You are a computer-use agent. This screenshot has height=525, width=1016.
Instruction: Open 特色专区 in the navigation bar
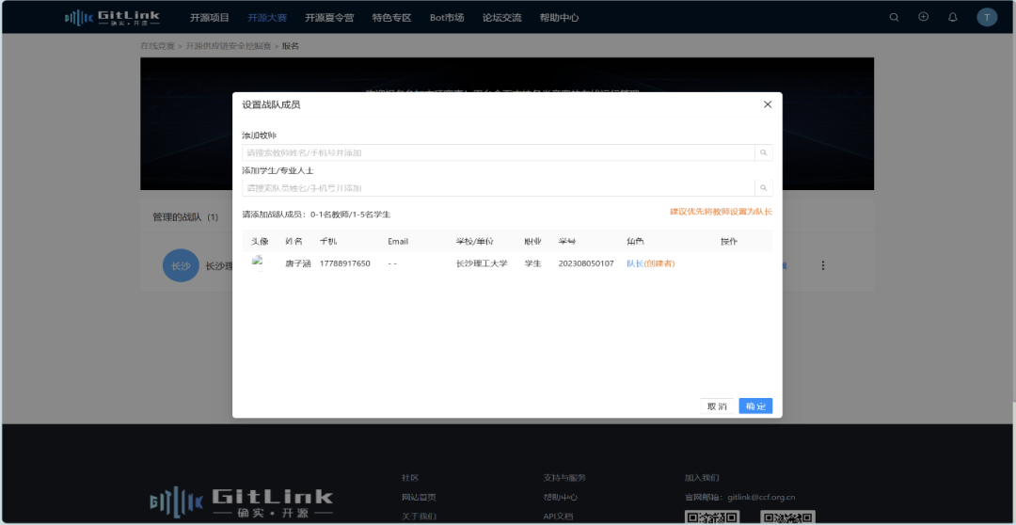[x=392, y=18]
